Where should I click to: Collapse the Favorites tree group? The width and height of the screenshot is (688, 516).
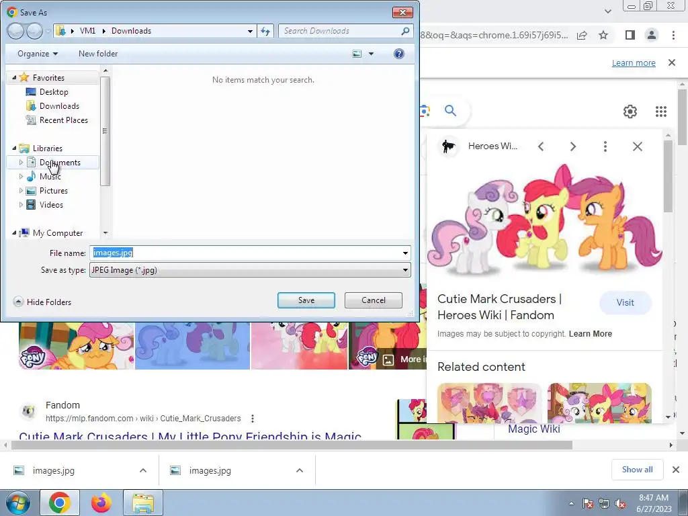(14, 78)
